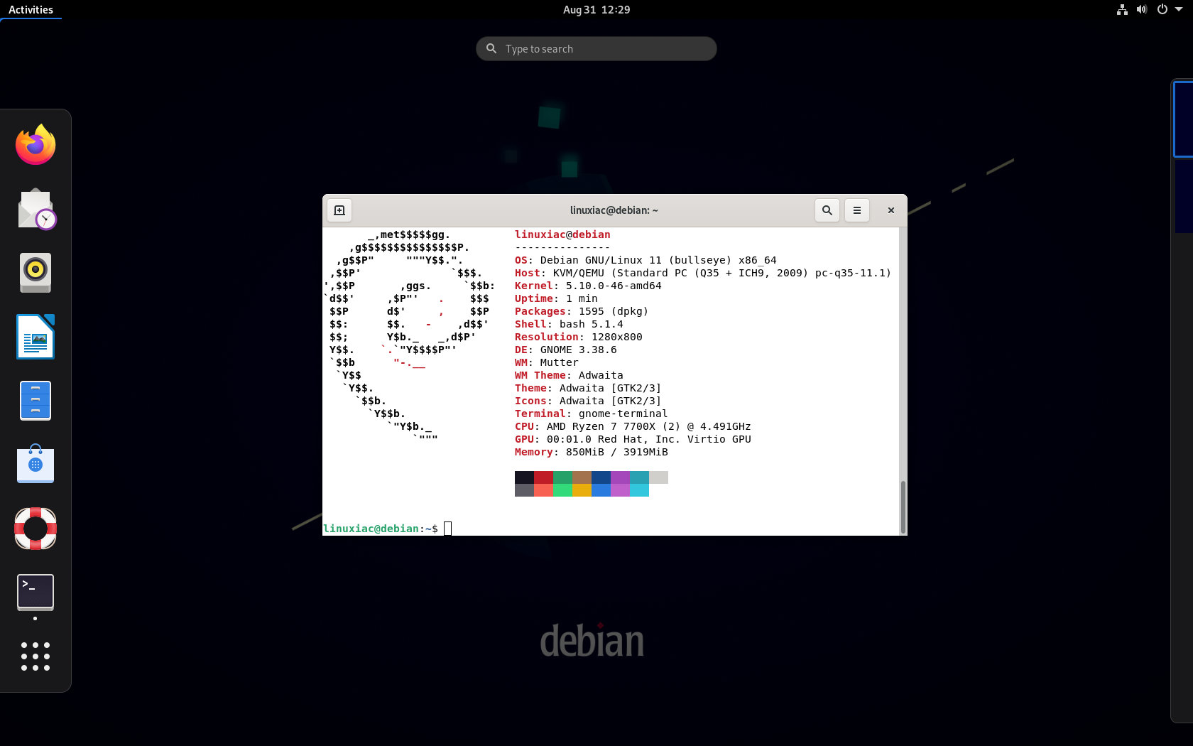Click the Terminal 'gnome-terminal' line
This screenshot has width=1193, height=746.
592,414
